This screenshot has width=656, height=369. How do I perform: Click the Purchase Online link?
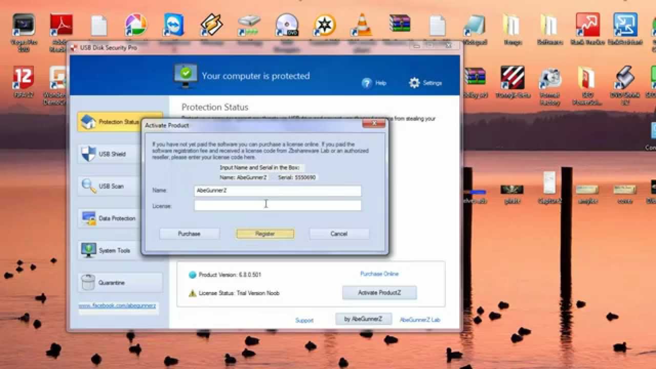(379, 274)
